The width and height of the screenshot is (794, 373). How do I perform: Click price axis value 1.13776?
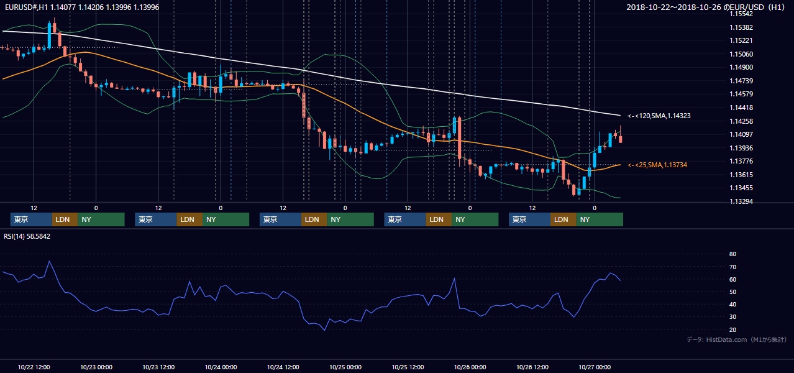coord(741,161)
